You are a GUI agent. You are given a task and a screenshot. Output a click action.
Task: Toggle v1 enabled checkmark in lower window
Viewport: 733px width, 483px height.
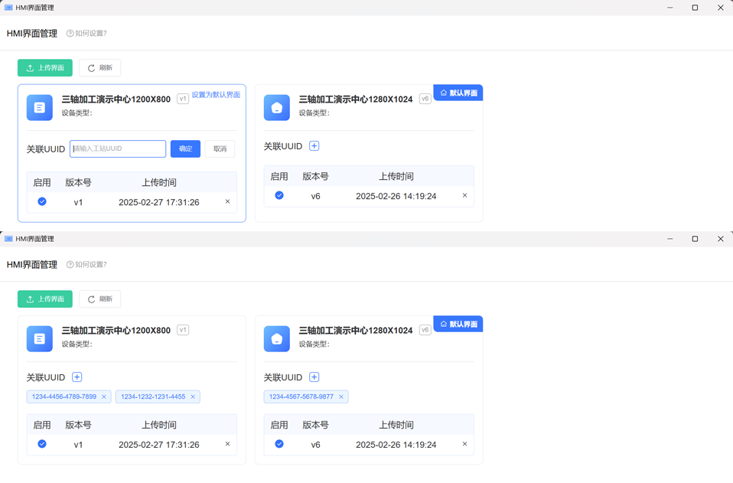click(x=42, y=444)
